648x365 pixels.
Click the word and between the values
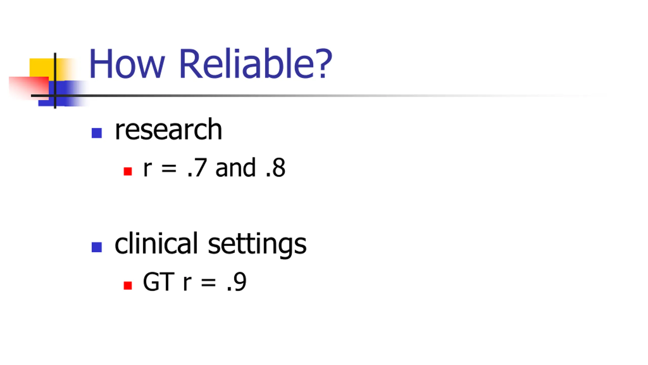[235, 167]
